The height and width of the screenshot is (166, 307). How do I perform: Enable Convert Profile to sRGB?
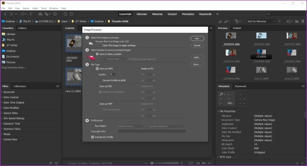click(101, 80)
